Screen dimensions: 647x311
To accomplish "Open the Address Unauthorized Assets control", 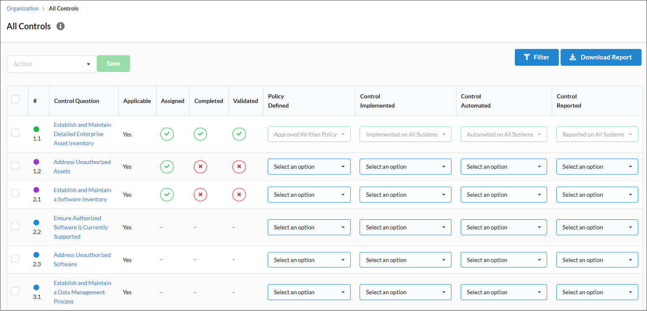I will (x=82, y=167).
